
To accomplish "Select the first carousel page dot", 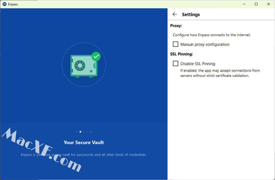I will coord(77,132).
